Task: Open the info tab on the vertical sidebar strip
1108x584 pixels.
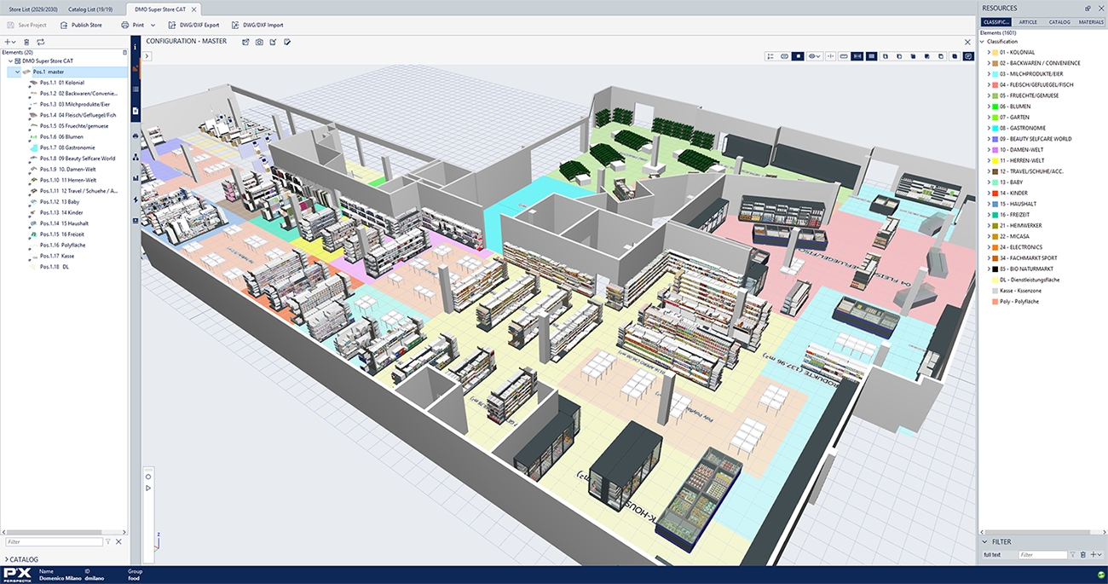Action: point(136,49)
